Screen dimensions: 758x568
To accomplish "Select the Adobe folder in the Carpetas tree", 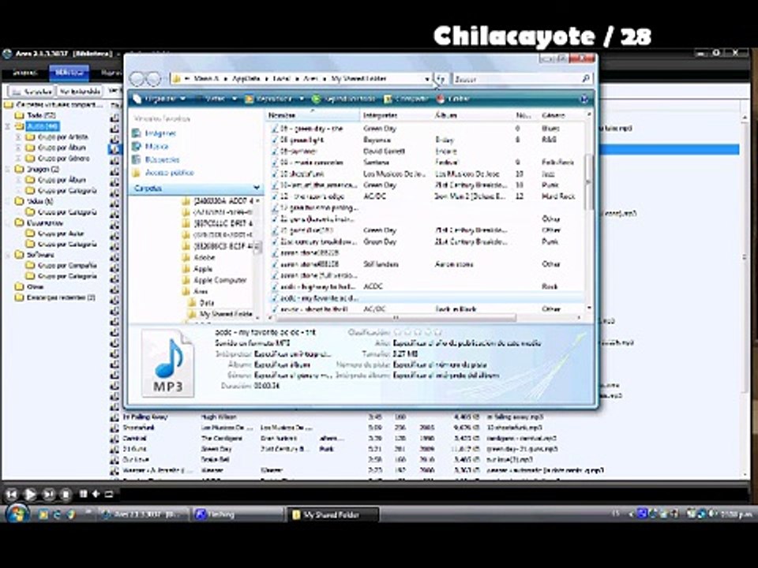I will 199,257.
